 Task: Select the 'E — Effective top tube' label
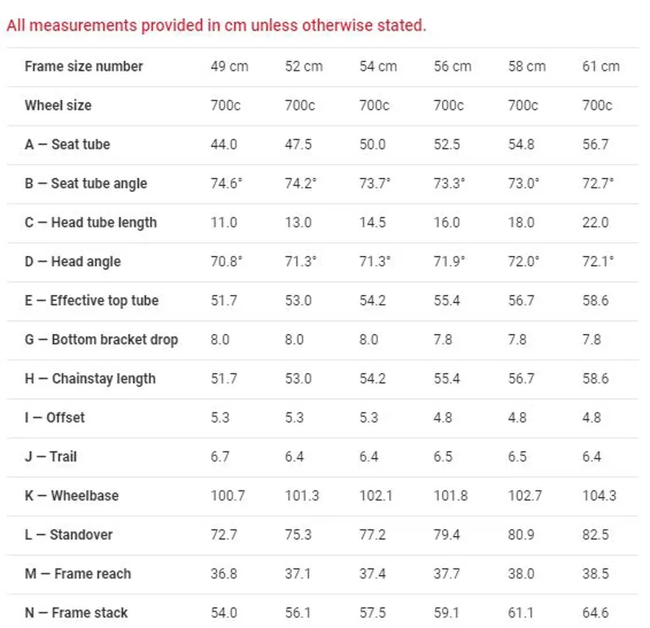point(91,301)
